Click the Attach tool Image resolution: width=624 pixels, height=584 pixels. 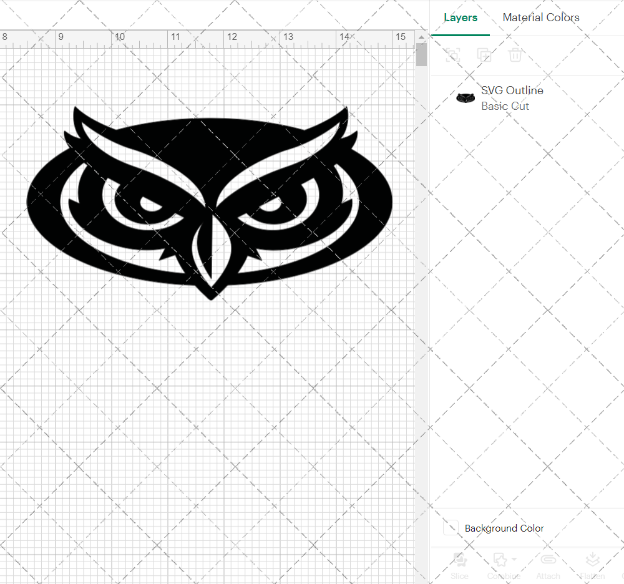pyautogui.click(x=548, y=566)
